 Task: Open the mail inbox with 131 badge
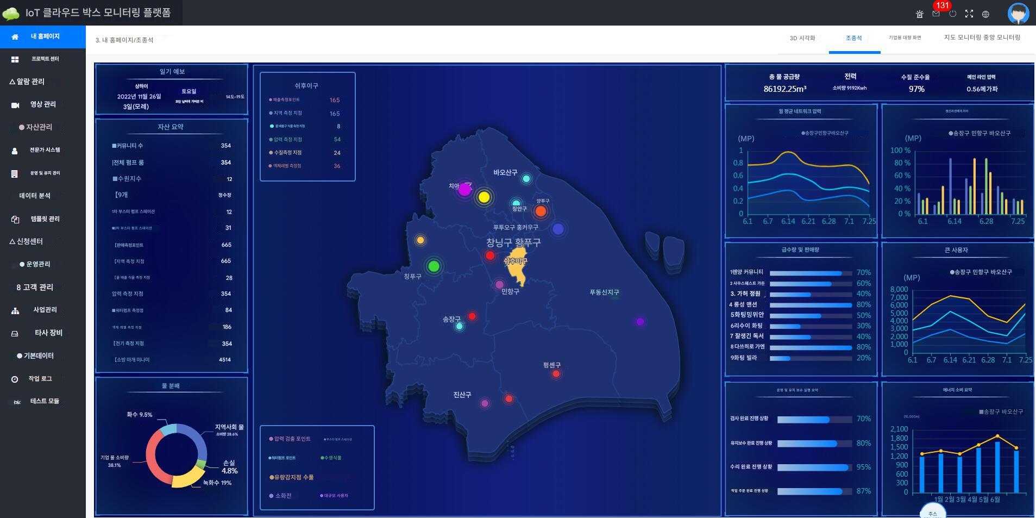click(936, 14)
